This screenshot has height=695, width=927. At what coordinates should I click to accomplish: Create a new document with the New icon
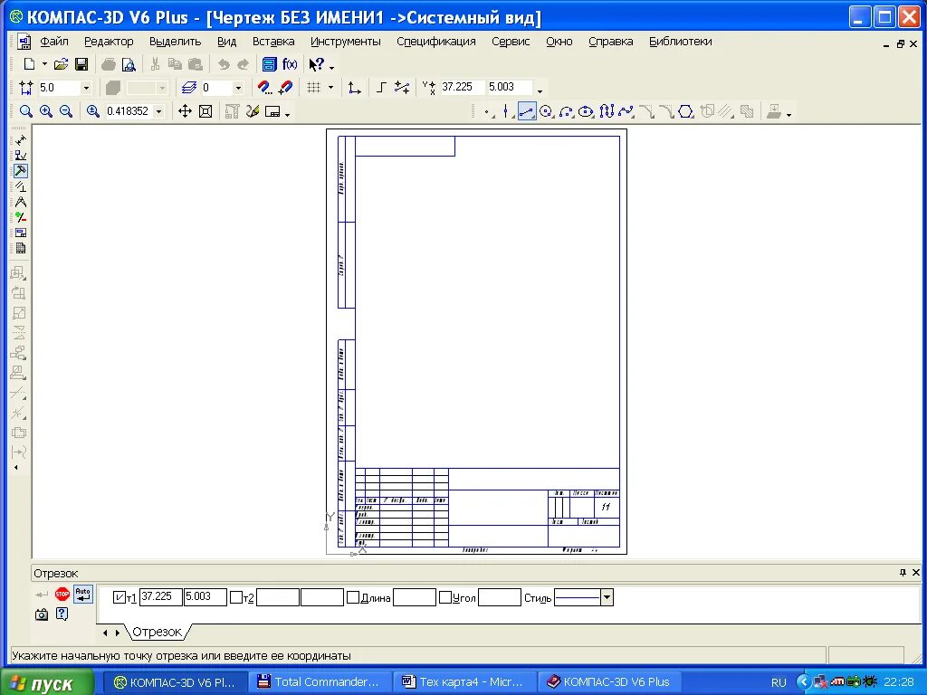pos(28,64)
